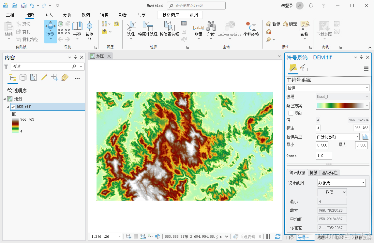Open the 统计数据 数据集 dropdown
The image size is (374, 243).
pyautogui.click(x=342, y=183)
